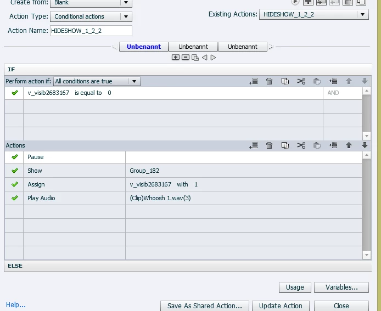381x311 pixels.
Task: Copy action in the Actions toolbar
Action: coord(285,145)
